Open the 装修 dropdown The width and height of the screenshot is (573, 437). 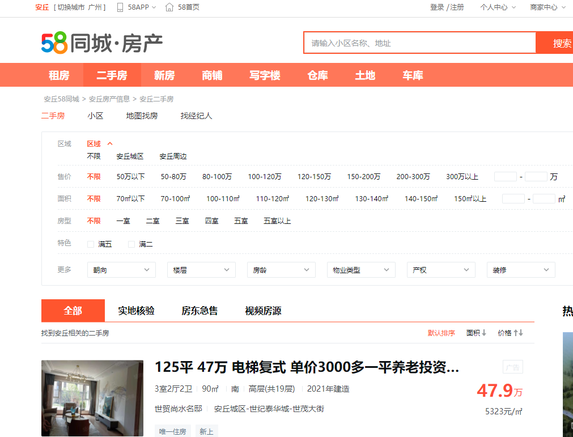[x=521, y=270]
